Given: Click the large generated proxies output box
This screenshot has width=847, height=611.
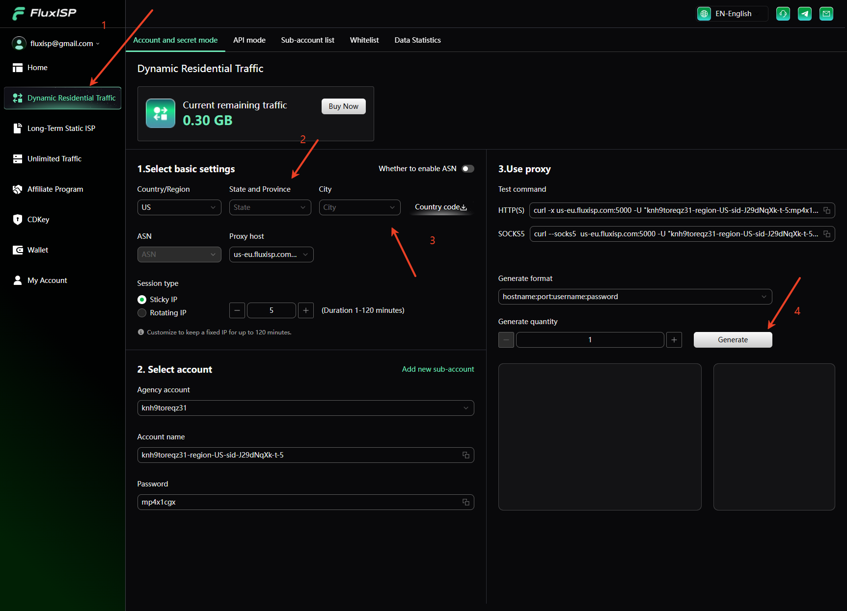Looking at the screenshot, I should (x=600, y=437).
